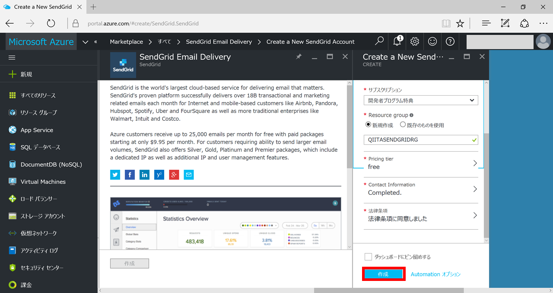Check the ダッシュボードにピン留めする checkbox
The height and width of the screenshot is (293, 553).
[368, 257]
